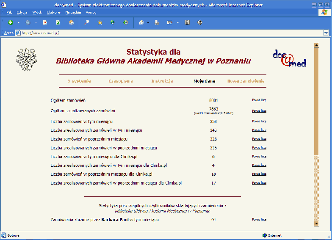332x240 pixels.
Task: Click the O systemie navigation link
Action: tap(79, 81)
